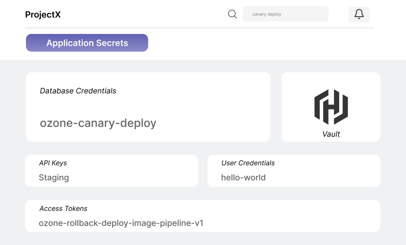Viewport: 406px width, 245px height.
Task: Focus the 'canary deploy' search field
Action: tap(285, 14)
